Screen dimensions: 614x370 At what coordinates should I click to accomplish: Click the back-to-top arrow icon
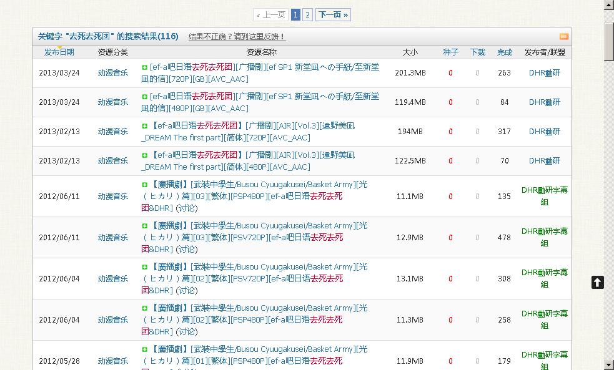(x=598, y=283)
